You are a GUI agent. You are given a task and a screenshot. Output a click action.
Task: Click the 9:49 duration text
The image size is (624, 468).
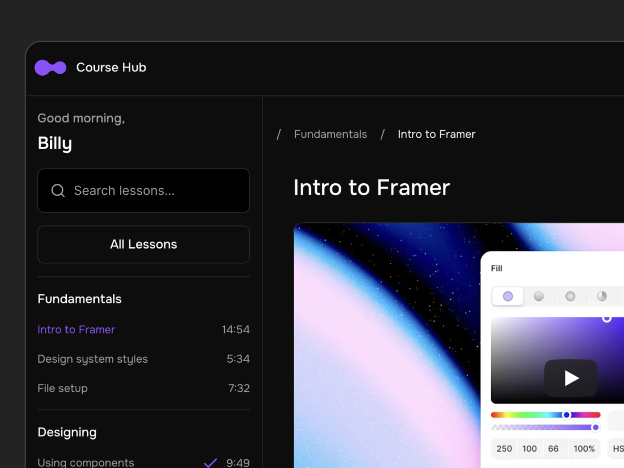pyautogui.click(x=238, y=463)
